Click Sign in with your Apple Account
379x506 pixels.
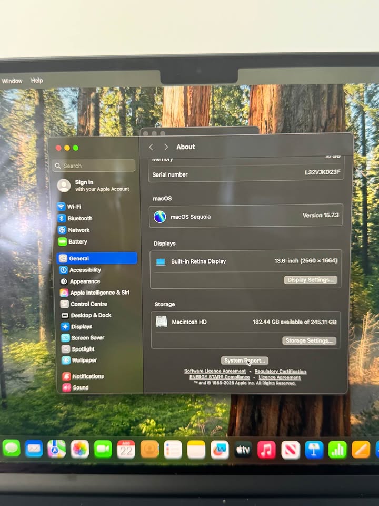coord(94,186)
